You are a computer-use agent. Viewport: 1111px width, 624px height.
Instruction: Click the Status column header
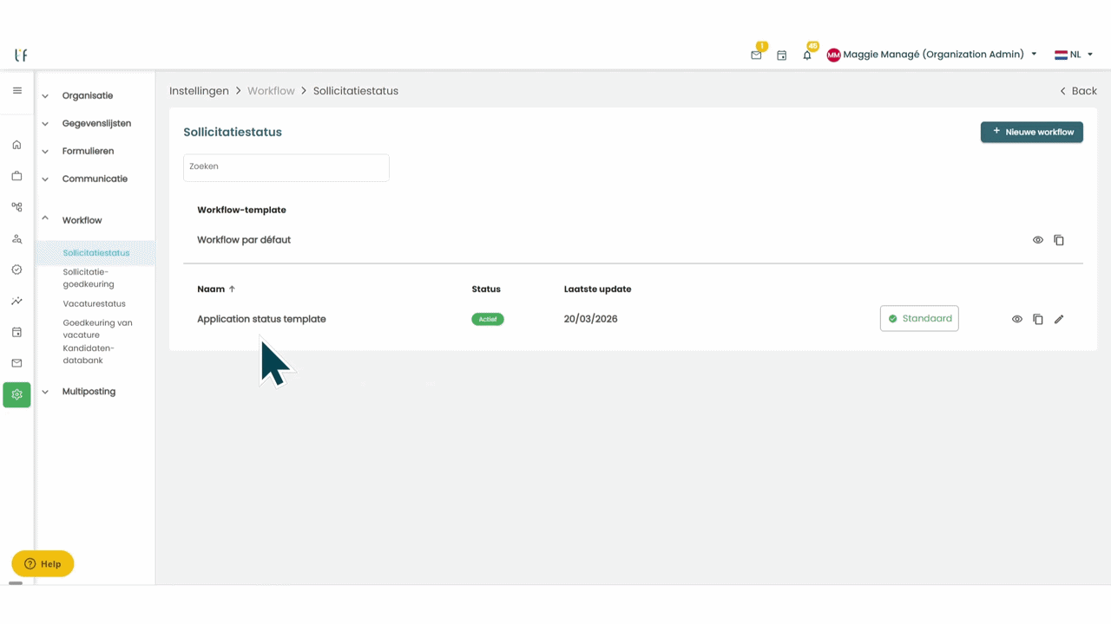pyautogui.click(x=486, y=289)
